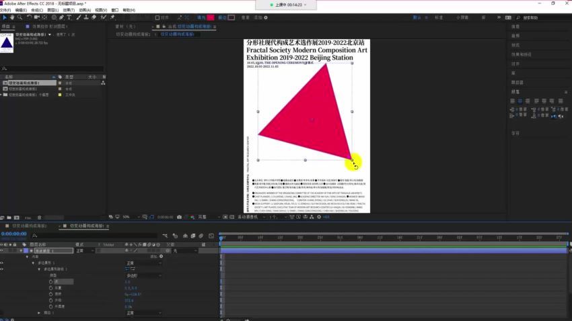Open the shape layer blend mode dropdown

click(x=85, y=250)
